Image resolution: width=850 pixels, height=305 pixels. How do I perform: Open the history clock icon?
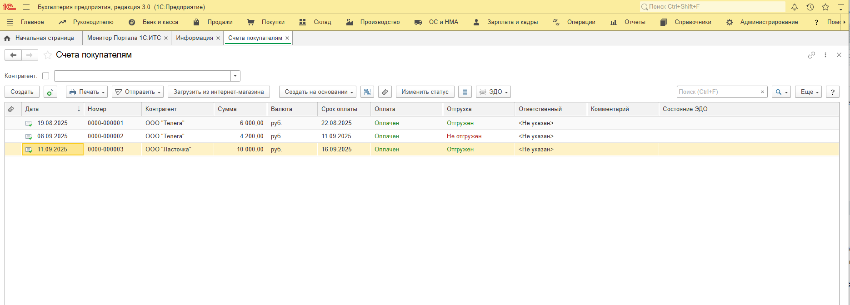click(810, 7)
